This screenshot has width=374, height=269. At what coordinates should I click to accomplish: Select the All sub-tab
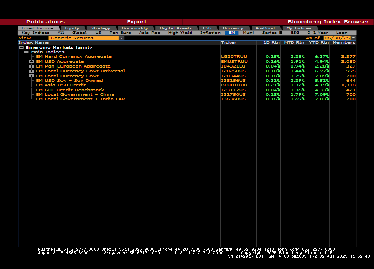[x=60, y=33]
